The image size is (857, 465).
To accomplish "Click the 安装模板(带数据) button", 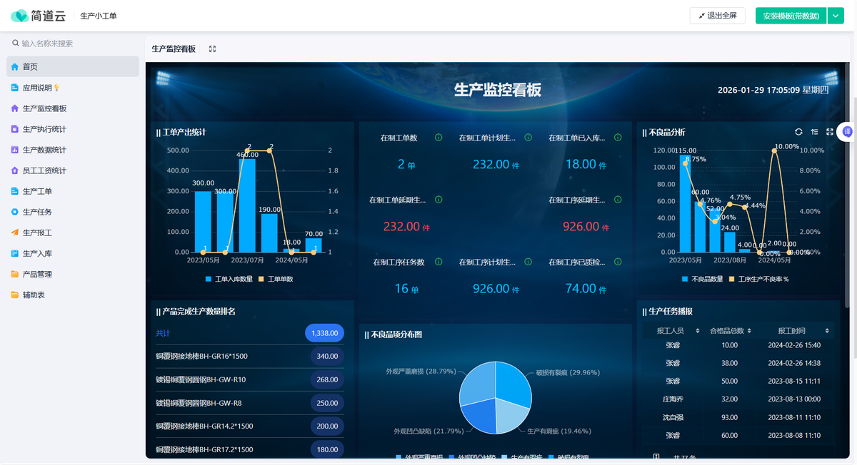I will coord(791,16).
